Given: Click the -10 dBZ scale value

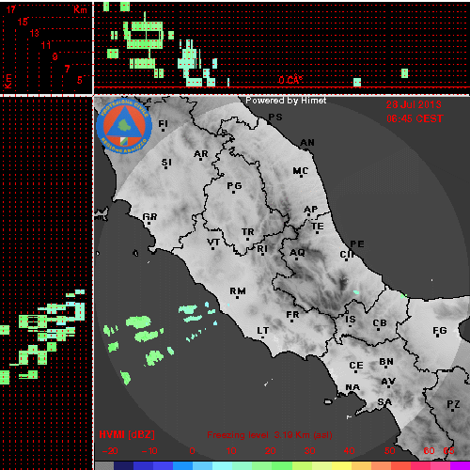Looking at the screenshot, I should point(149,451).
